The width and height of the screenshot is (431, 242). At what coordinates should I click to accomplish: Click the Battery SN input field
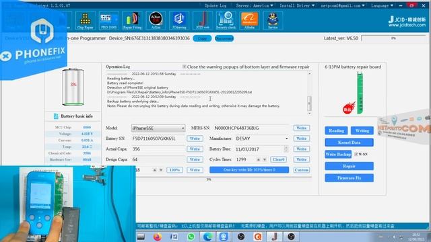pos(158,138)
